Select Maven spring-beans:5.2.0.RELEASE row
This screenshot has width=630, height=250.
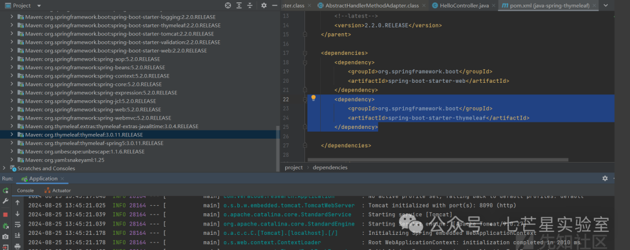pyautogui.click(x=139, y=68)
